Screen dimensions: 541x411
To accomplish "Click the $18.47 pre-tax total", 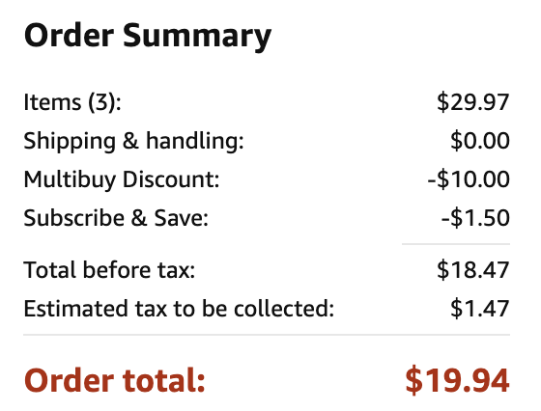I will 473,270.
